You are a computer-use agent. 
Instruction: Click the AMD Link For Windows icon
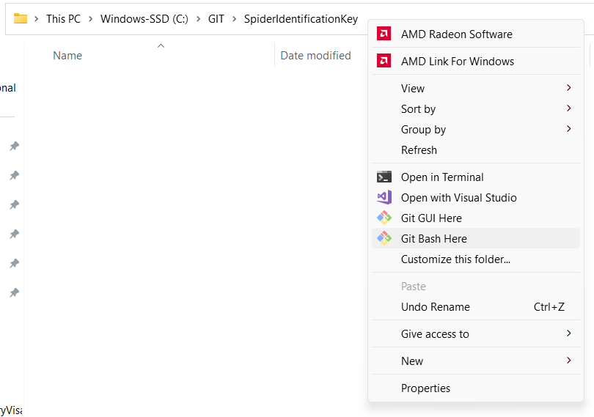point(384,61)
